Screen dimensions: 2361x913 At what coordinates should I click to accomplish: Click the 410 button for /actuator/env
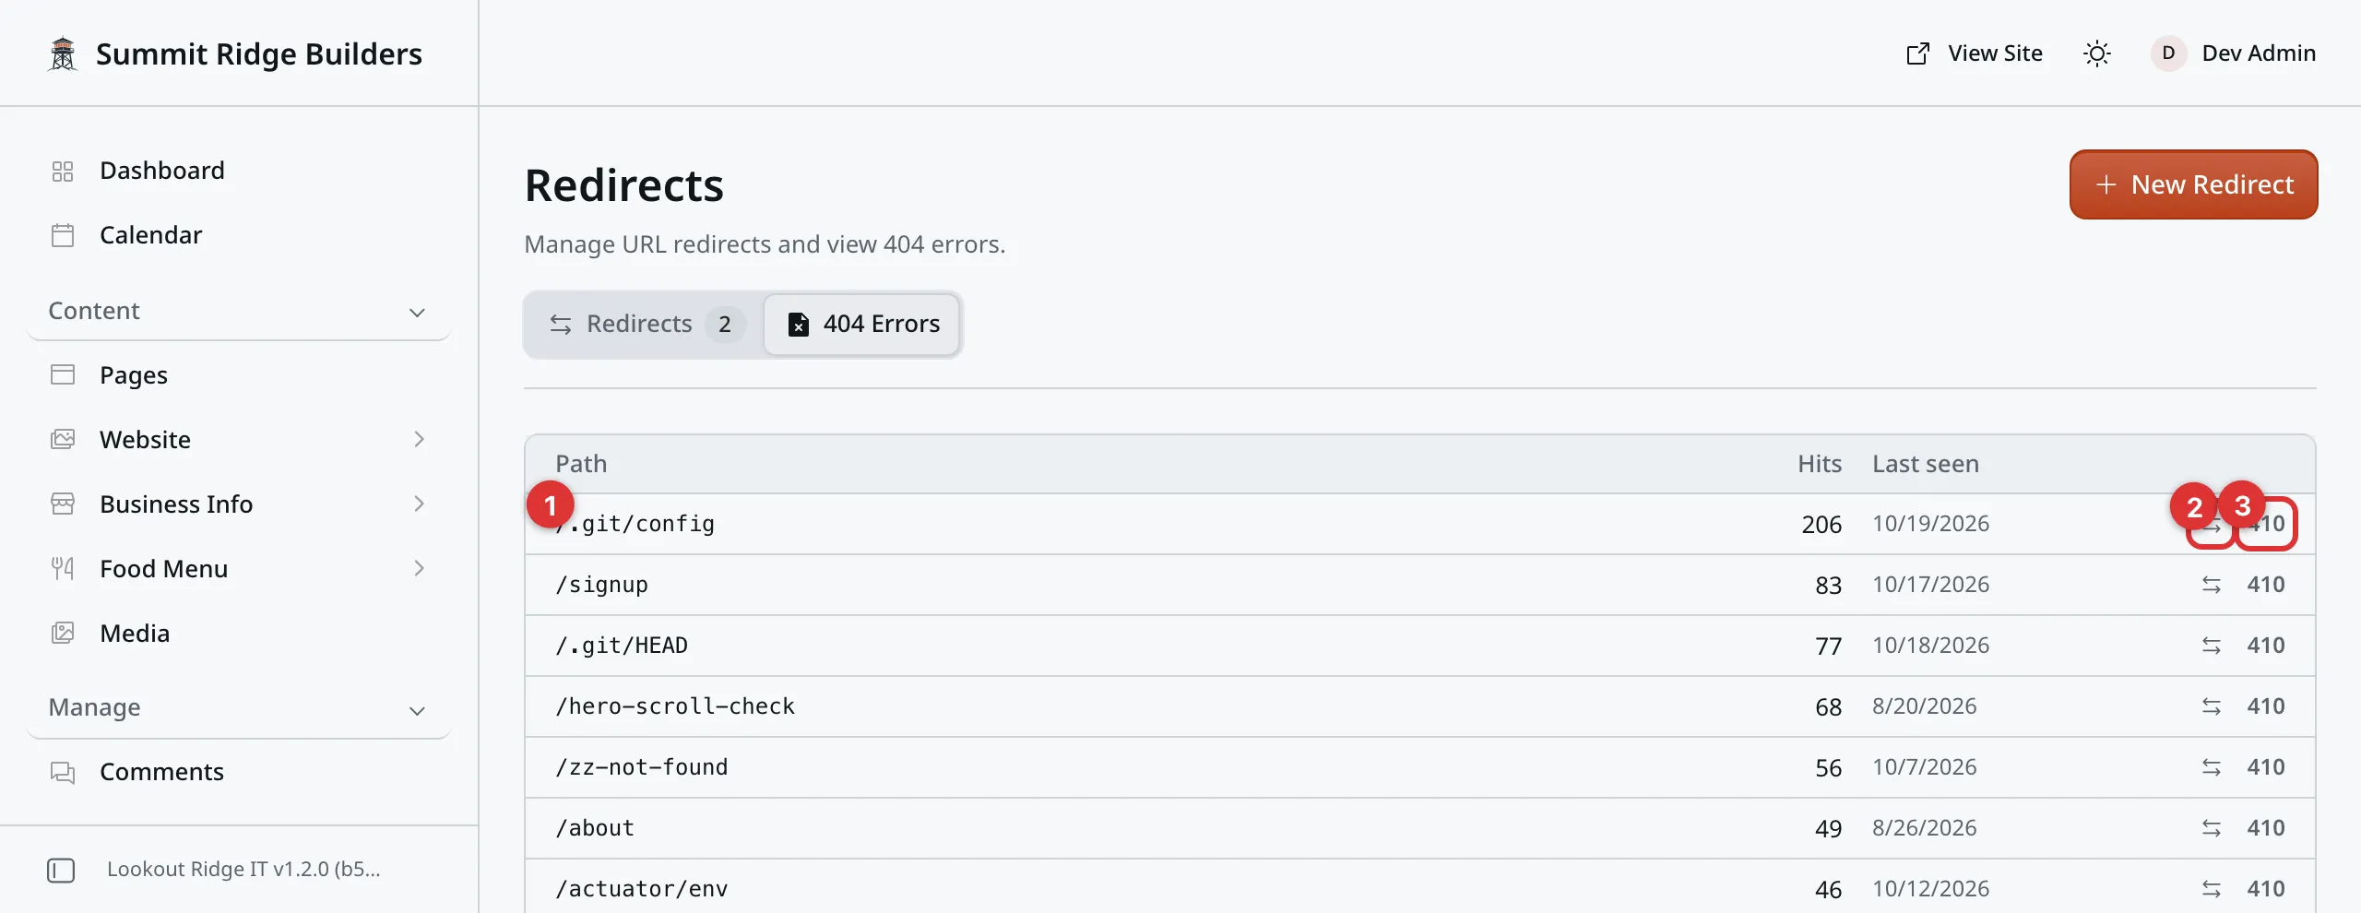[x=2266, y=889]
